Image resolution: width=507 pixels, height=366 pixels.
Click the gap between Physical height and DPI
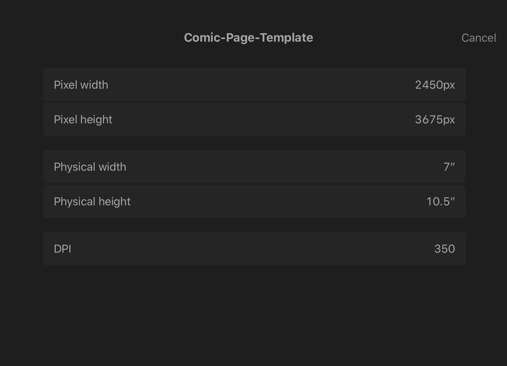(254, 225)
